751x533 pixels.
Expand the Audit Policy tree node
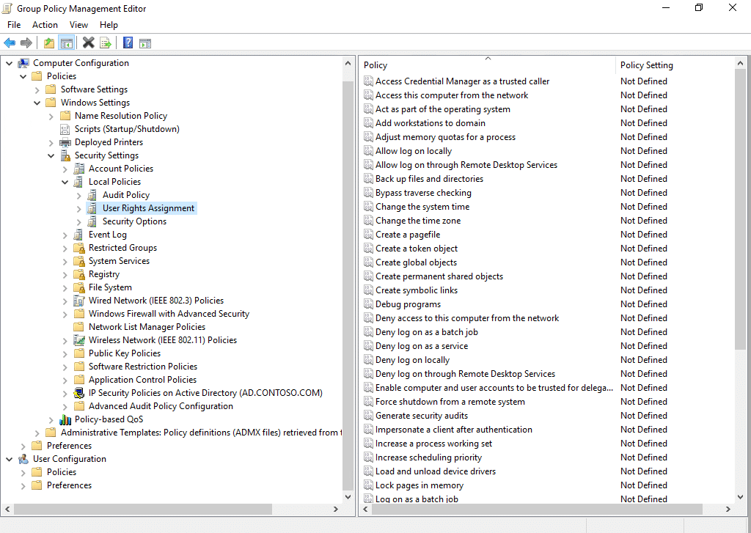[79, 195]
